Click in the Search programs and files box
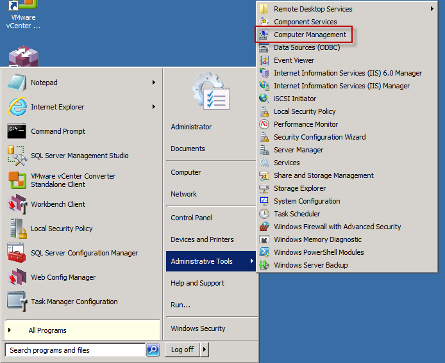The image size is (445, 363). [75, 350]
